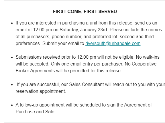Open the riversouth@urbandale.com email link

click(113, 43)
